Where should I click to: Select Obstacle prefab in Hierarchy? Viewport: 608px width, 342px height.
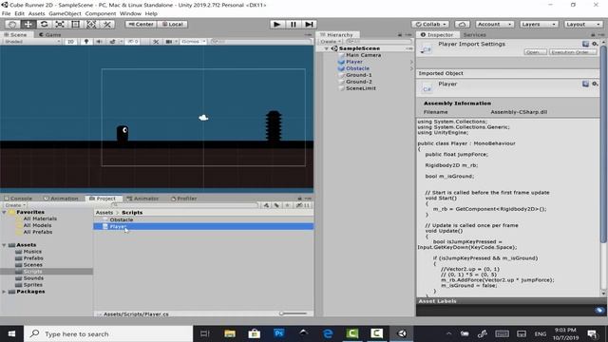pyautogui.click(x=357, y=68)
